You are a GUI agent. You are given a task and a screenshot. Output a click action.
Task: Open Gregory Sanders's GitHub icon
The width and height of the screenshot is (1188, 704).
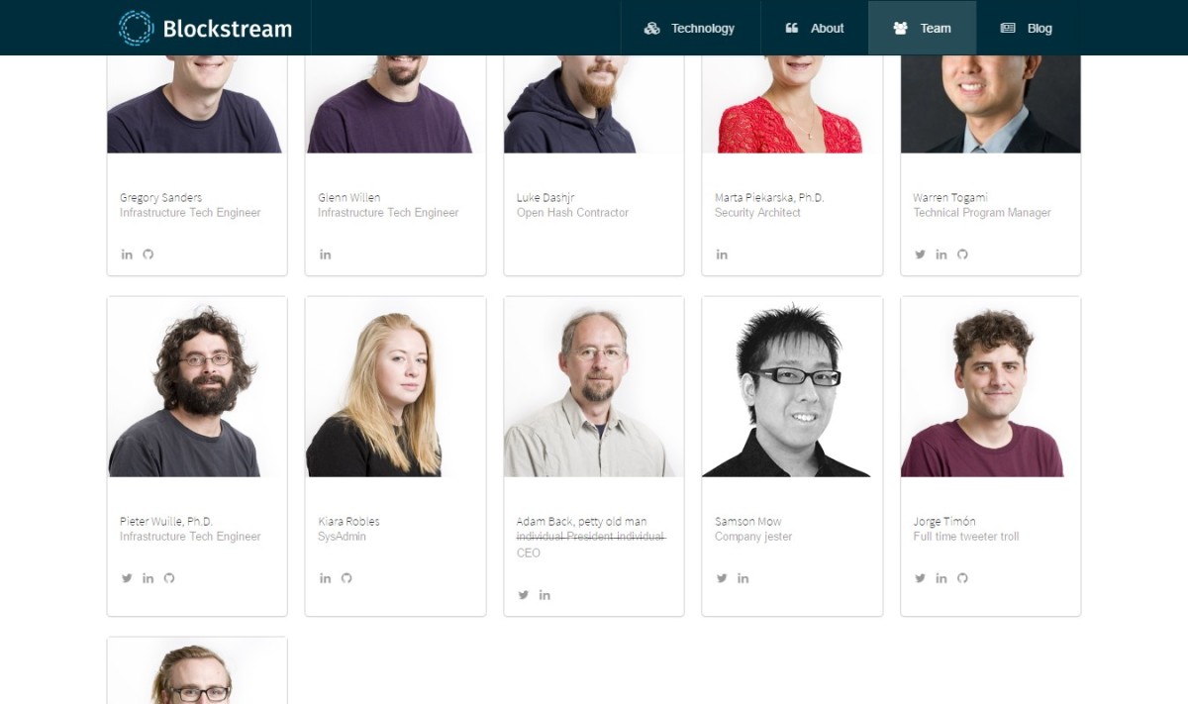click(148, 254)
